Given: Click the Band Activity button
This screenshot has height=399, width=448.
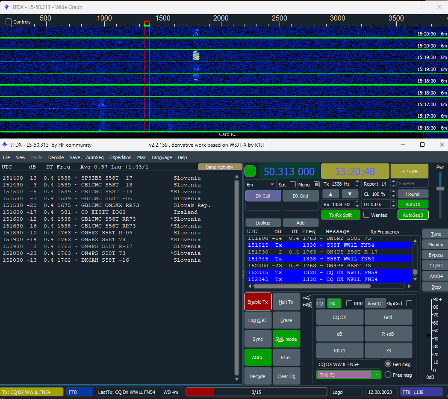Looking at the screenshot, I should [220, 167].
